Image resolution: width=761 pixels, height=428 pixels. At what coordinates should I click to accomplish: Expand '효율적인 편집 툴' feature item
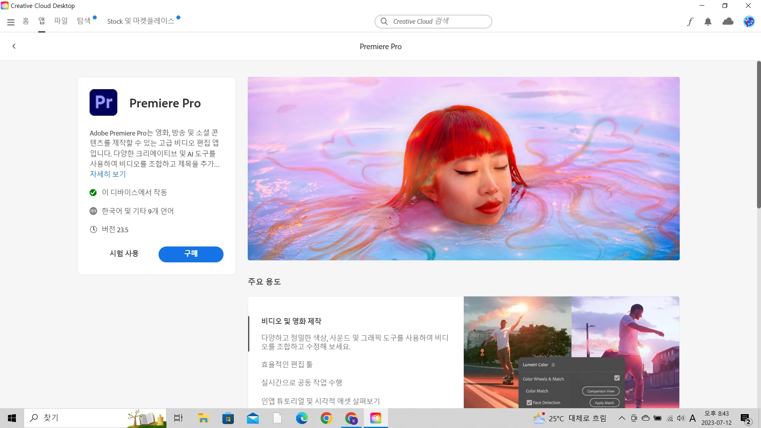click(x=287, y=364)
